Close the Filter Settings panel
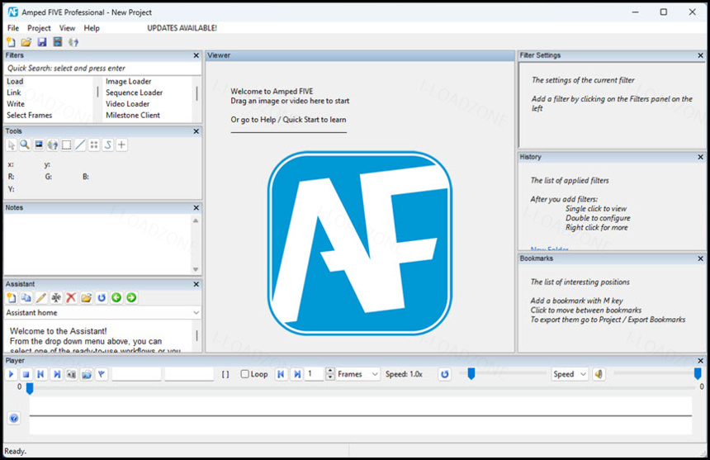710x460 pixels. pyautogui.click(x=700, y=55)
